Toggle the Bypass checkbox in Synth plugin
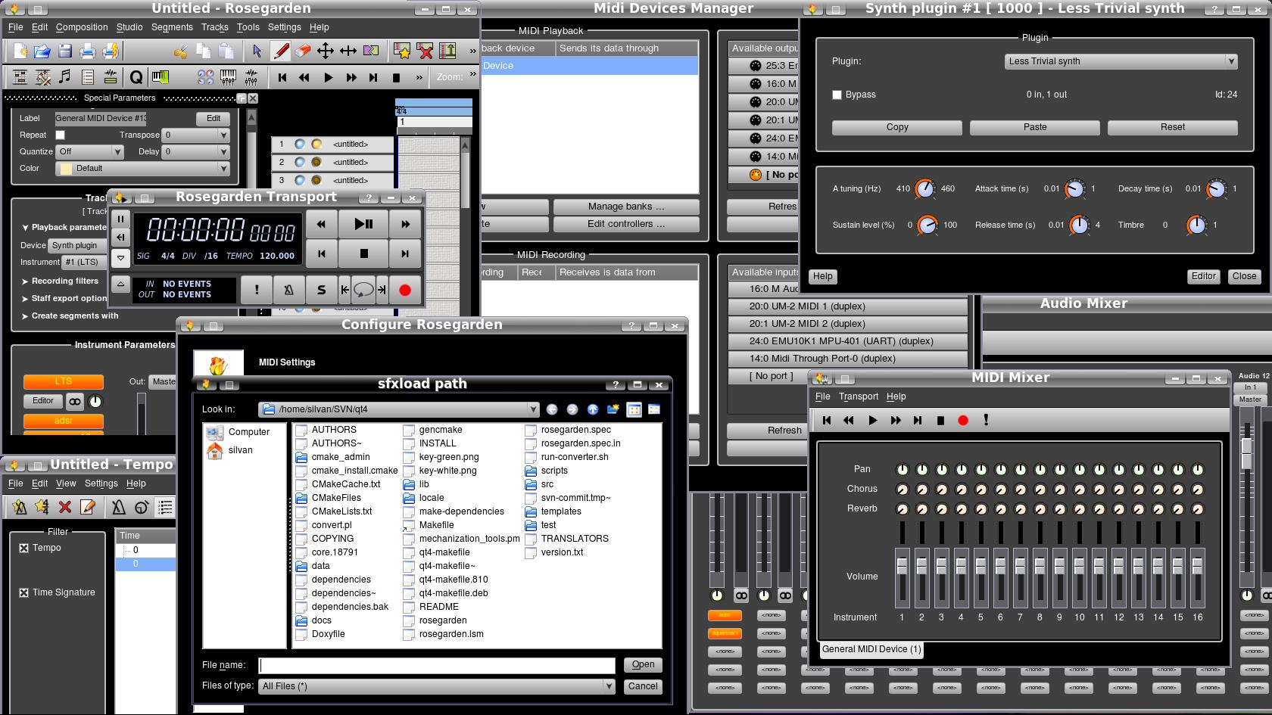 coord(837,95)
